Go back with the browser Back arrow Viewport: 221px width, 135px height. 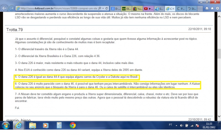coord(4,8)
